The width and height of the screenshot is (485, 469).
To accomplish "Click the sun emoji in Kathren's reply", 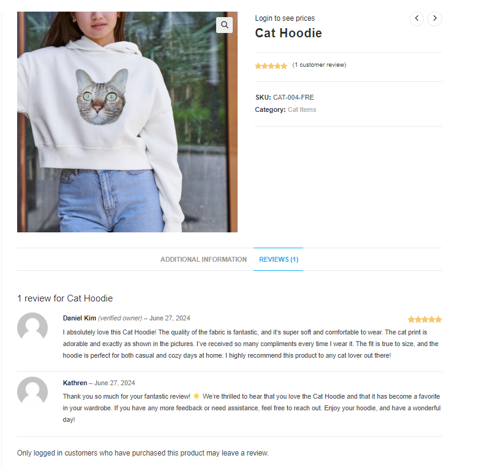I will 197,396.
